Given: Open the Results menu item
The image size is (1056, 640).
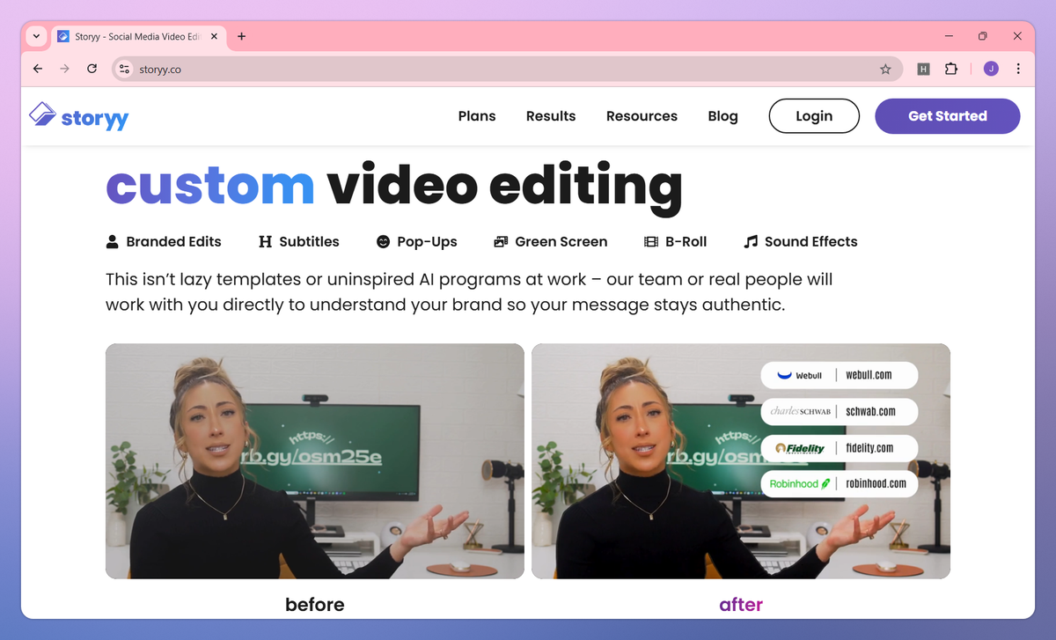Looking at the screenshot, I should click(551, 116).
